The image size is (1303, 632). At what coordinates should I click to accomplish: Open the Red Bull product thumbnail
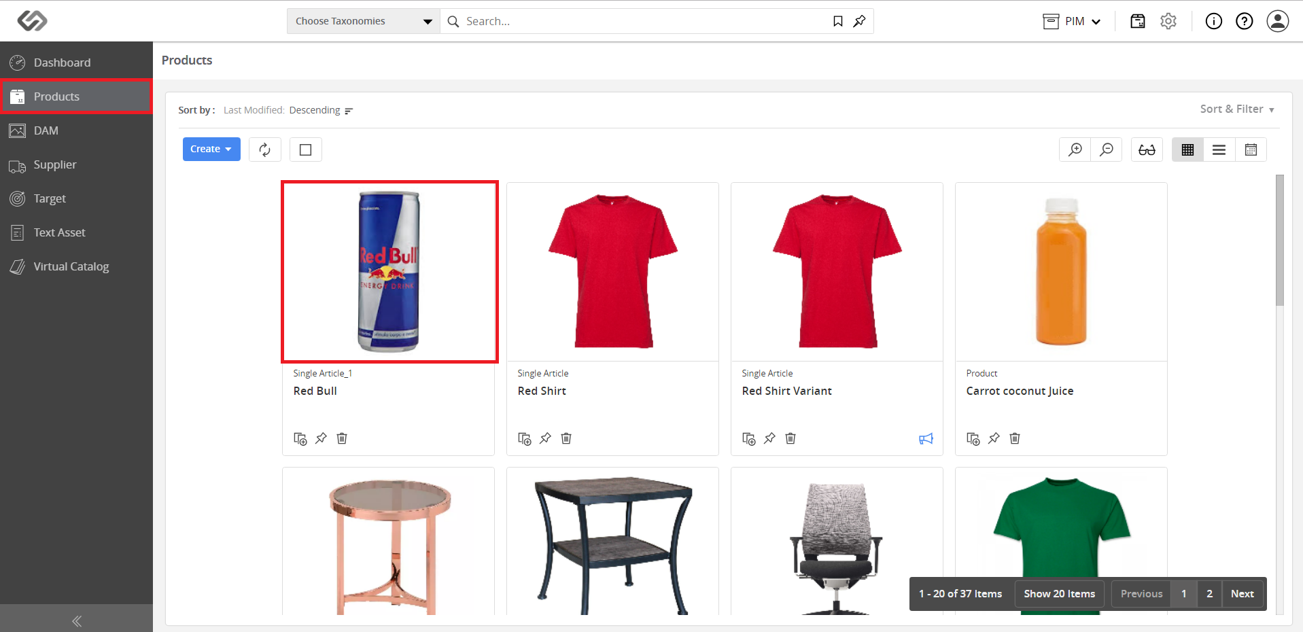click(x=389, y=272)
